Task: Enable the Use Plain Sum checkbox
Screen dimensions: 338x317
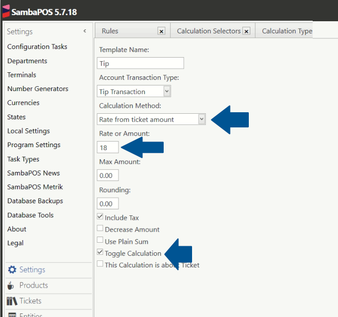Action: click(x=100, y=240)
